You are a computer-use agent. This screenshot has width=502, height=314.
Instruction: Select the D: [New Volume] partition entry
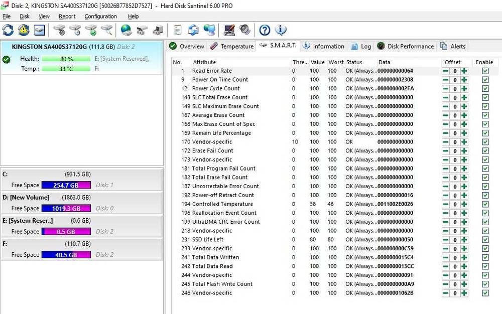click(81, 203)
